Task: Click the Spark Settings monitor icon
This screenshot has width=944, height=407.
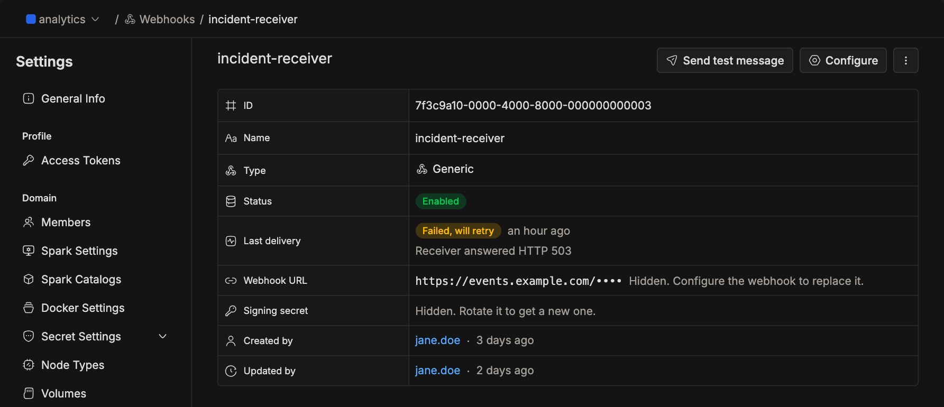Action: 29,251
